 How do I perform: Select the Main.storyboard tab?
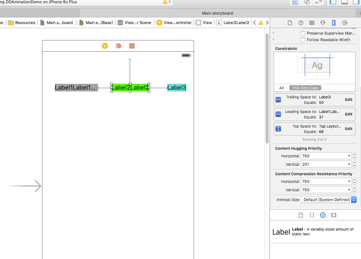point(217,13)
